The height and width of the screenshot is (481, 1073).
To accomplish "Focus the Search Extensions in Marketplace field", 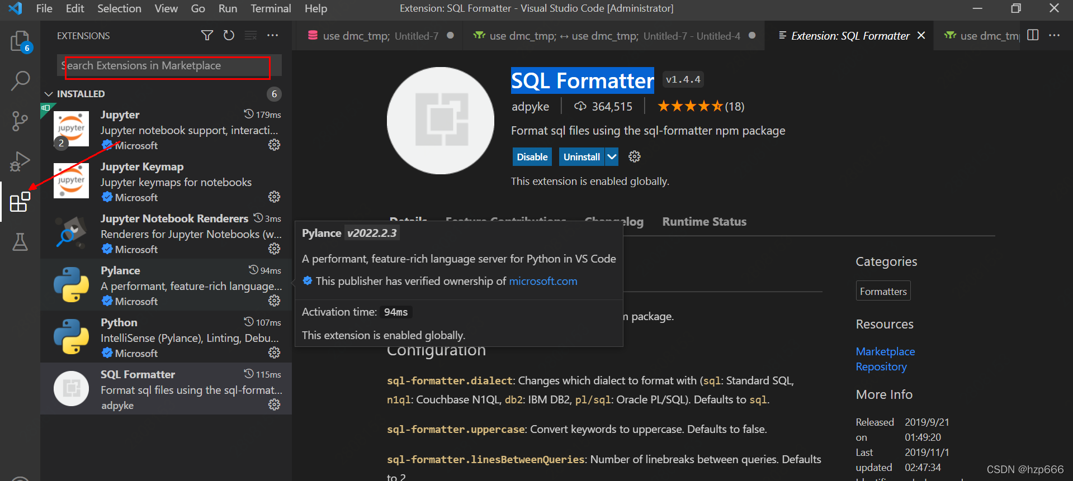I will point(169,65).
